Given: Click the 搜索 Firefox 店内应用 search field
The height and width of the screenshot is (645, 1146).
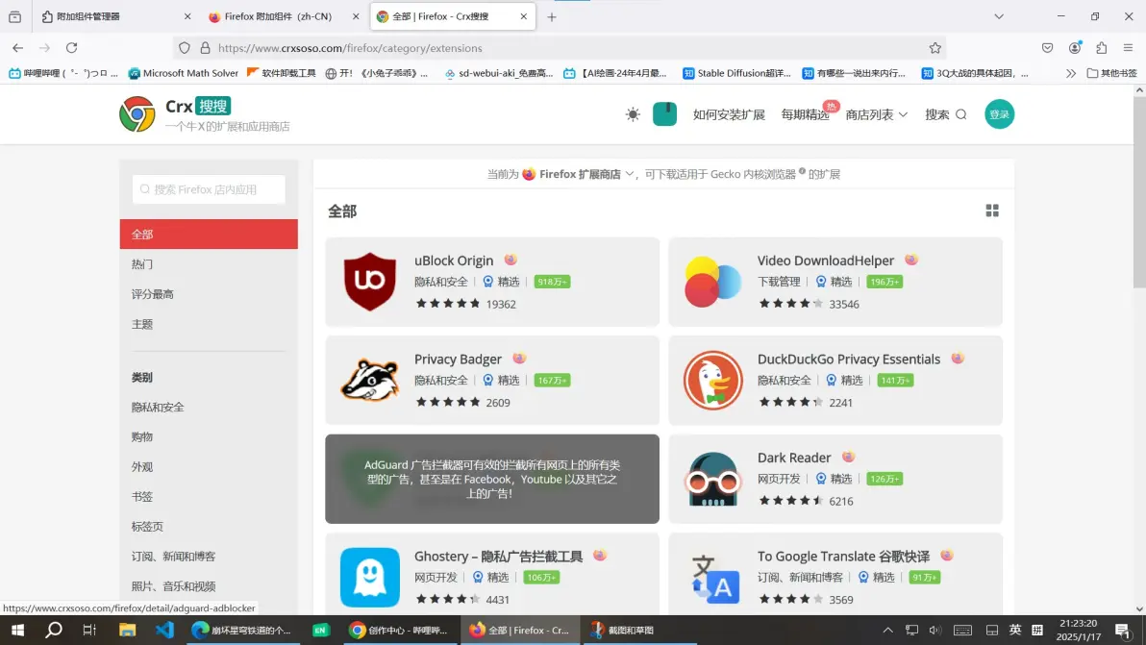Looking at the screenshot, I should point(209,189).
